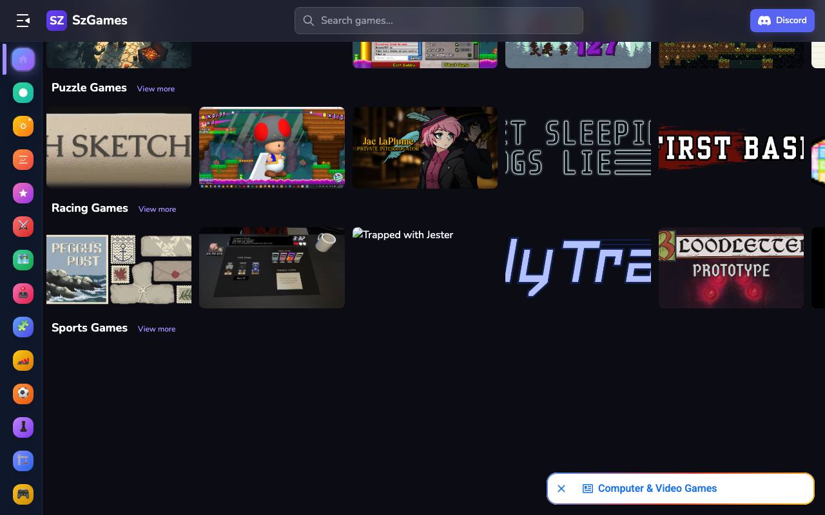Image resolution: width=825 pixels, height=515 pixels.
Task: Open the lobby chat window game thumbnail
Action: (x=425, y=55)
